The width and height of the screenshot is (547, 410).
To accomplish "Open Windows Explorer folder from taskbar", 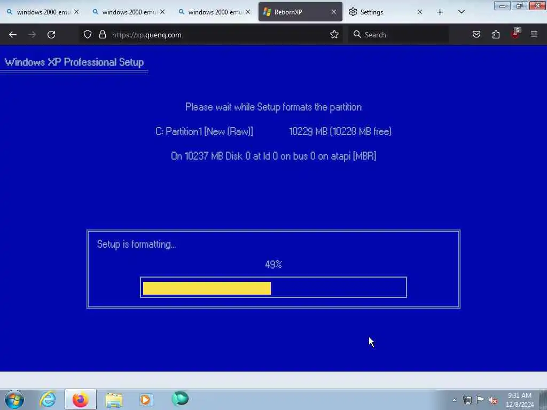I will [x=114, y=399].
